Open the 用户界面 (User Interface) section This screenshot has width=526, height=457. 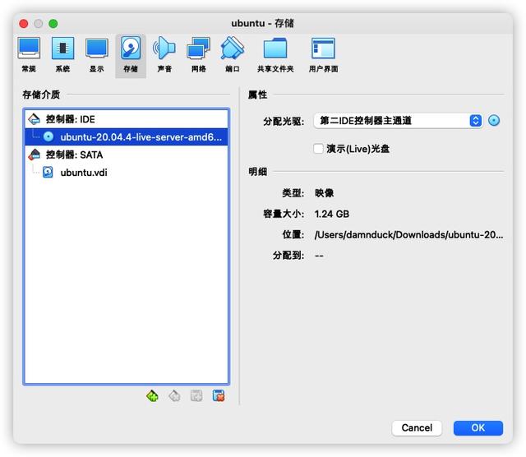click(x=323, y=56)
